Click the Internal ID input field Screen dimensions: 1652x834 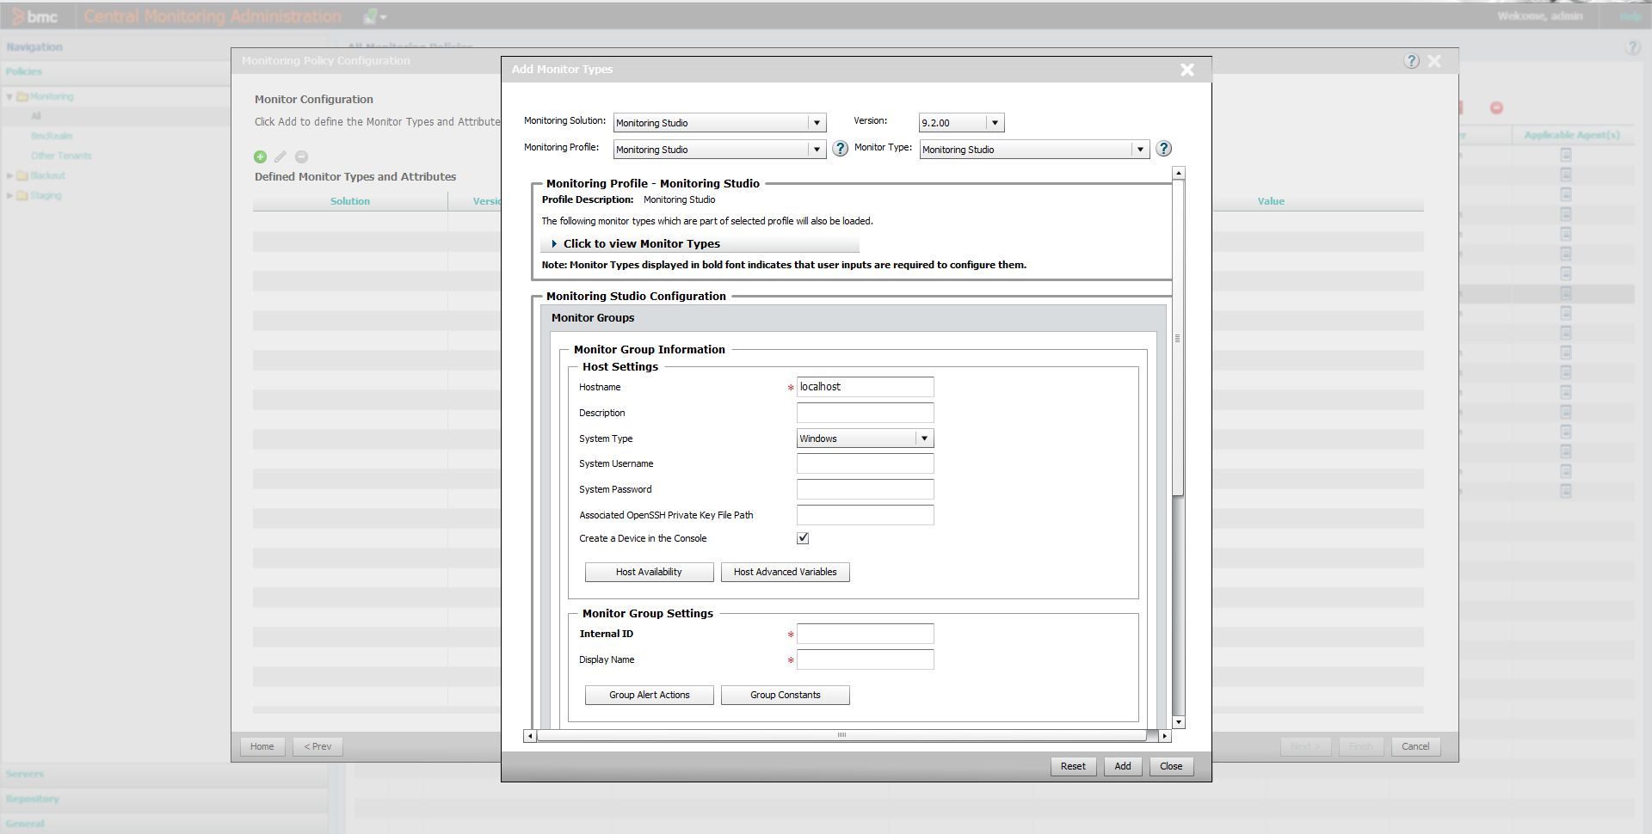coord(865,634)
